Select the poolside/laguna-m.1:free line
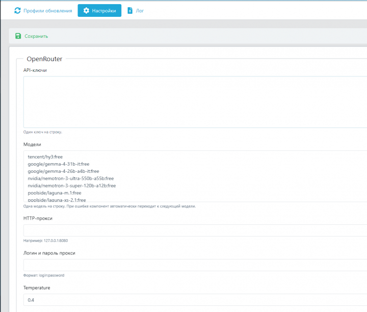 coord(55,193)
